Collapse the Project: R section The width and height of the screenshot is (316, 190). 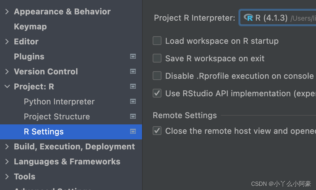click(7, 87)
